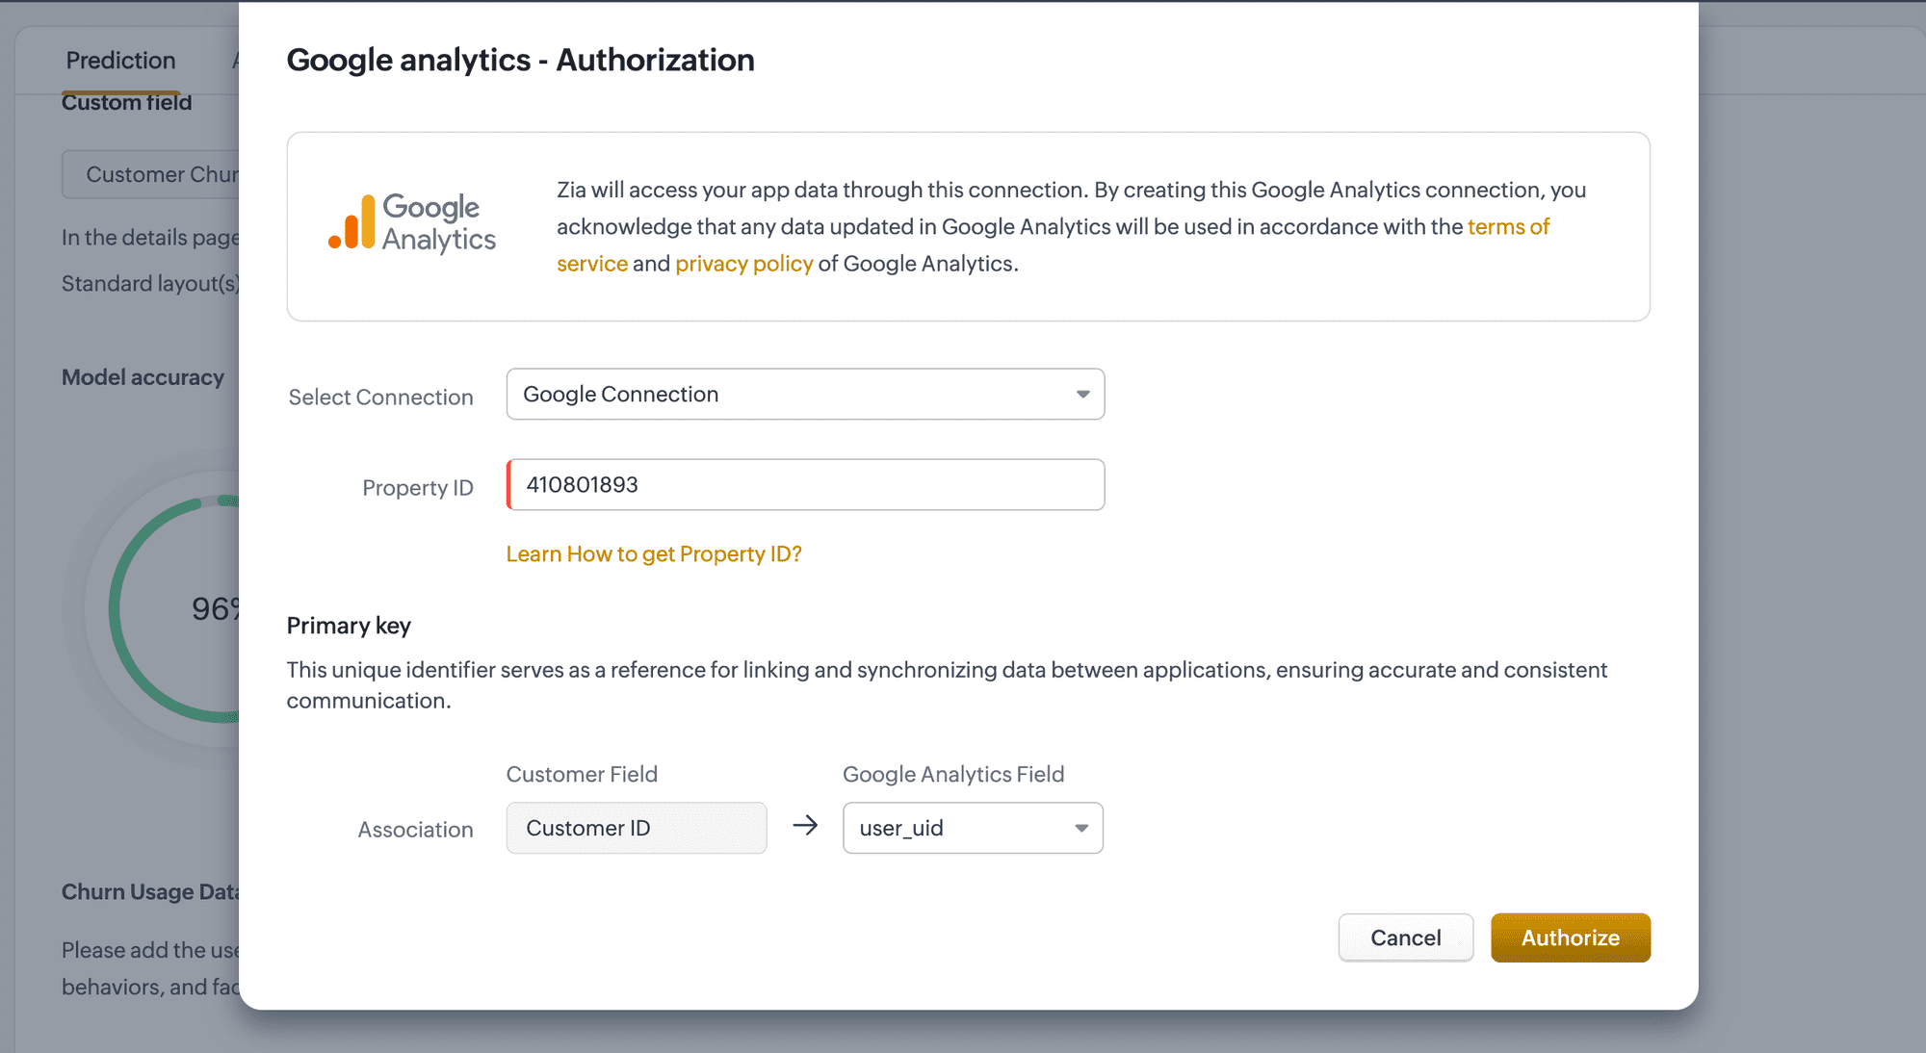Click the Custom field heading
The width and height of the screenshot is (1926, 1053).
[126, 103]
